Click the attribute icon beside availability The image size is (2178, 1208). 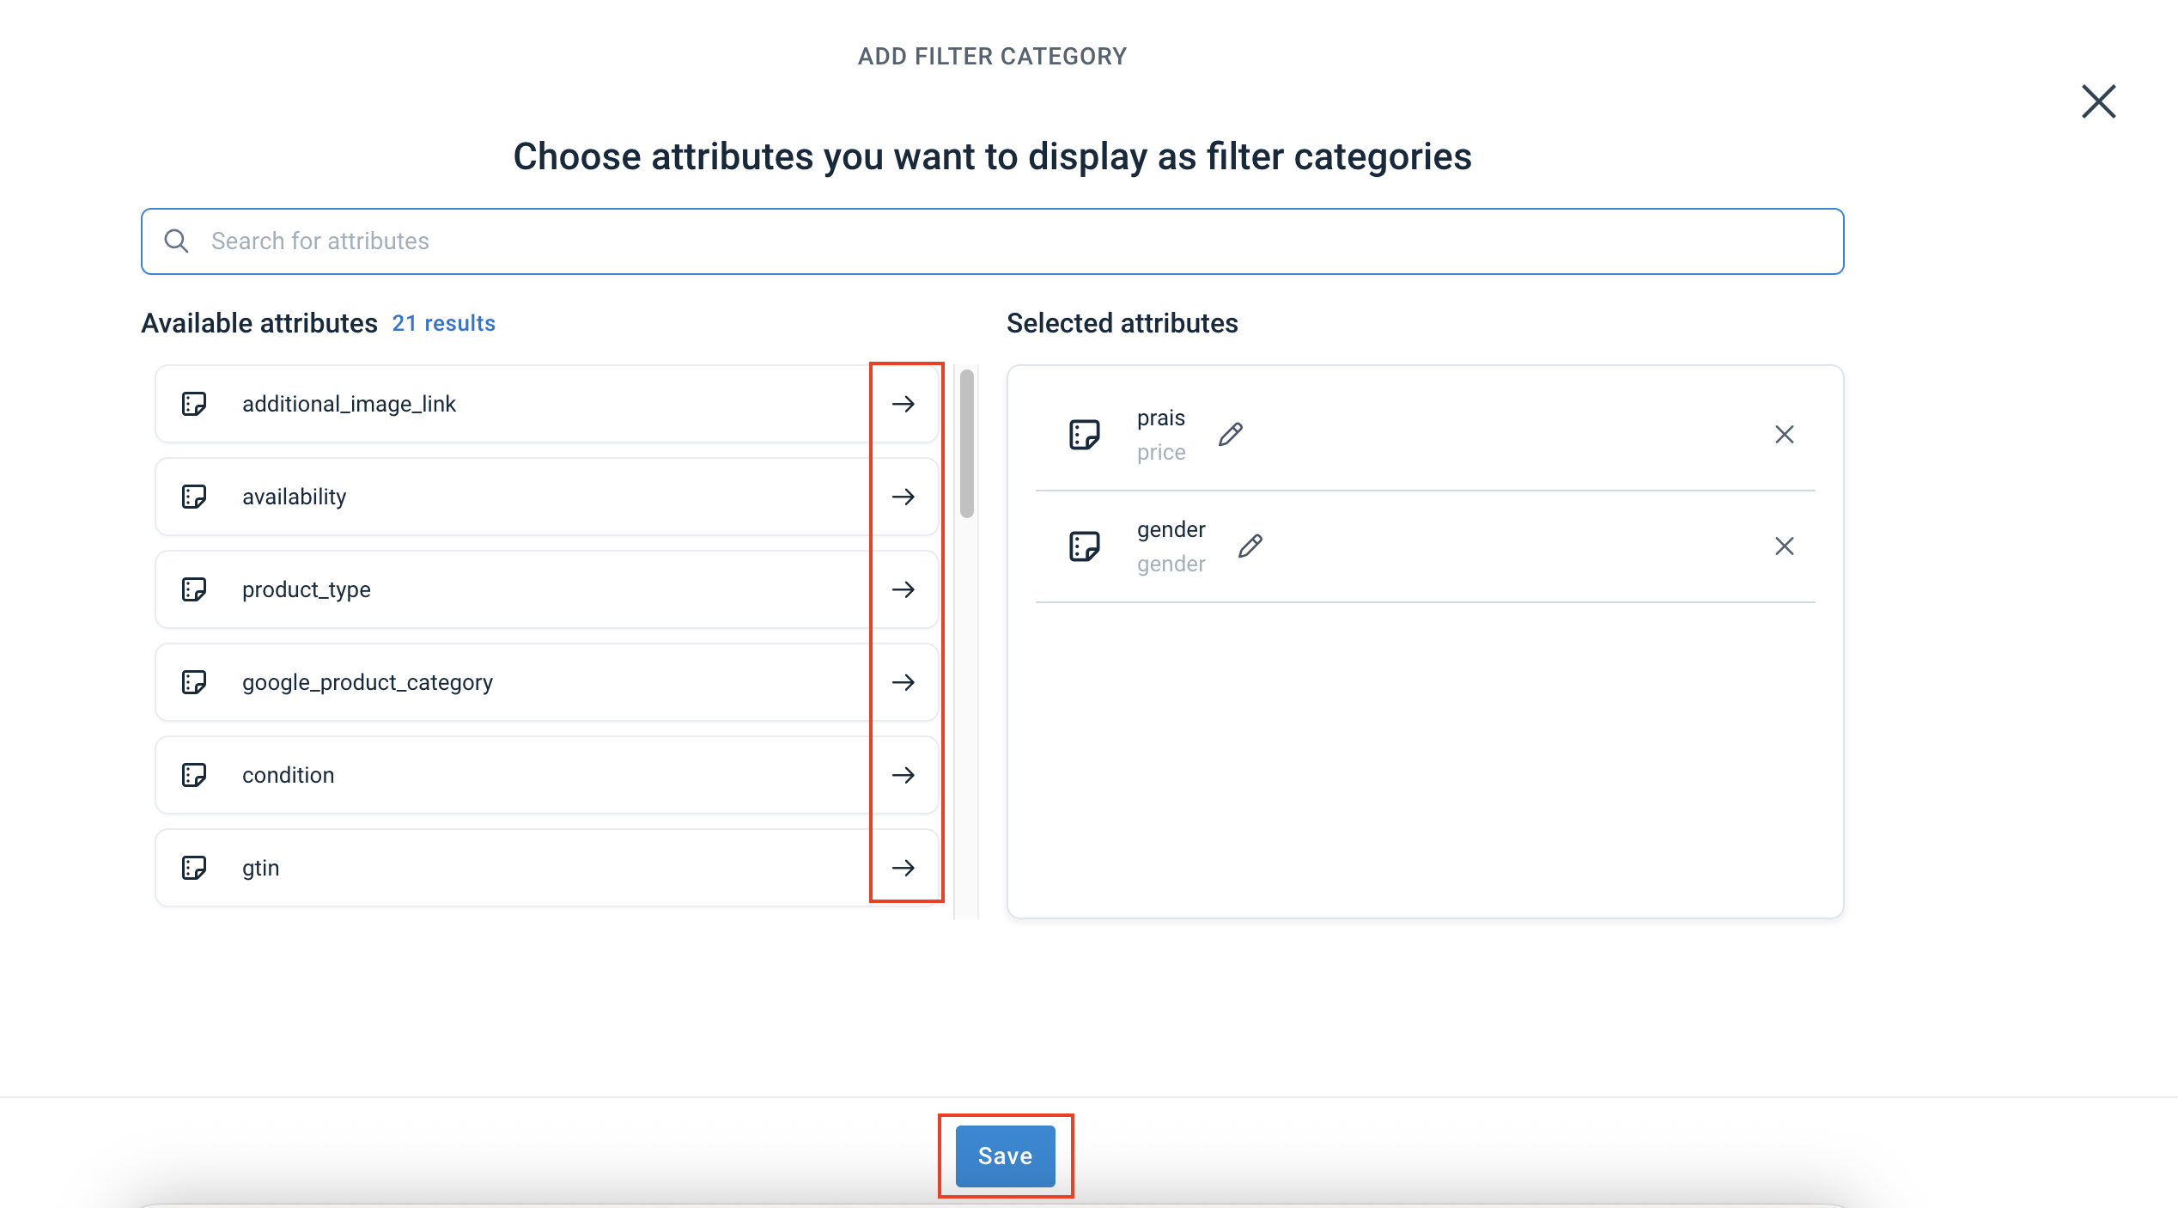point(194,497)
